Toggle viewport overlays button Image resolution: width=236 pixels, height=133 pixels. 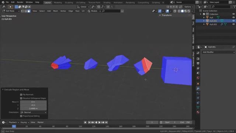click(x=167, y=11)
